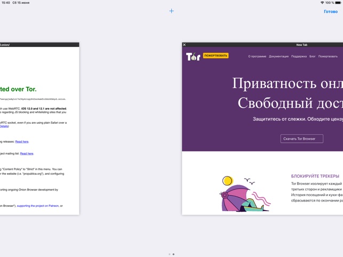
Task: Add a new tab with the plus icon
Action: coord(172,11)
